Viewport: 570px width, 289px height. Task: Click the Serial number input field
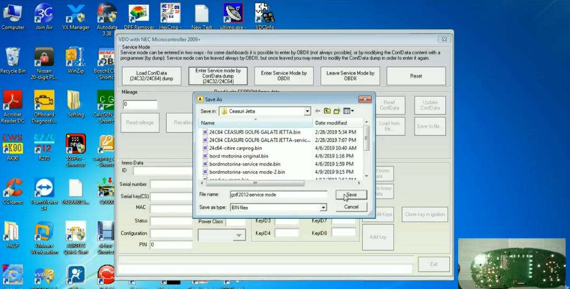coord(171,184)
